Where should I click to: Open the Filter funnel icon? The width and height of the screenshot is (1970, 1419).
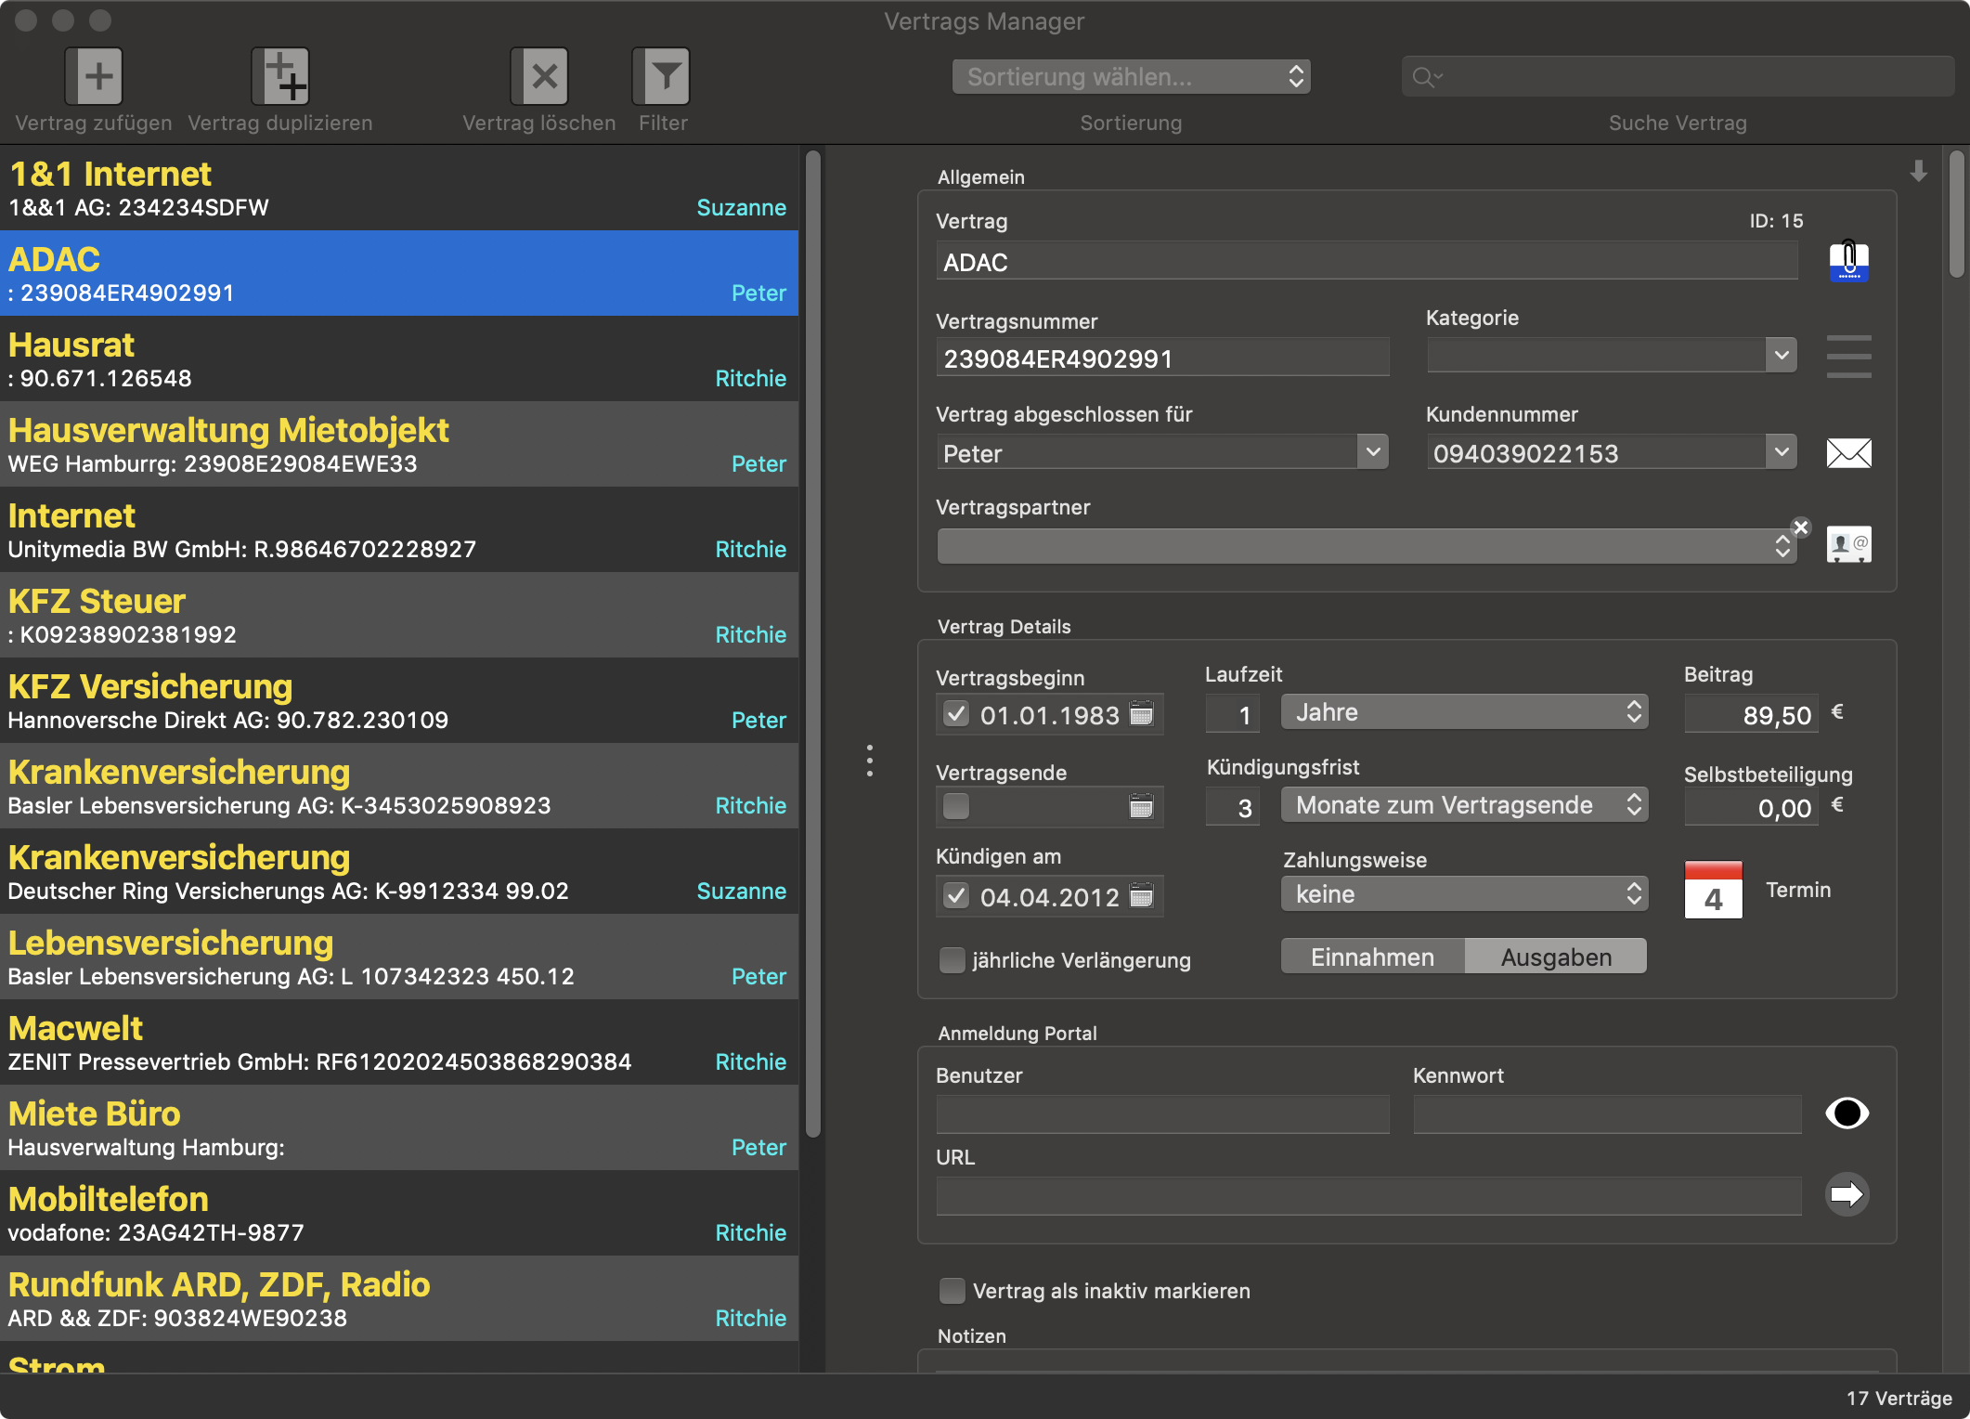pos(661,76)
